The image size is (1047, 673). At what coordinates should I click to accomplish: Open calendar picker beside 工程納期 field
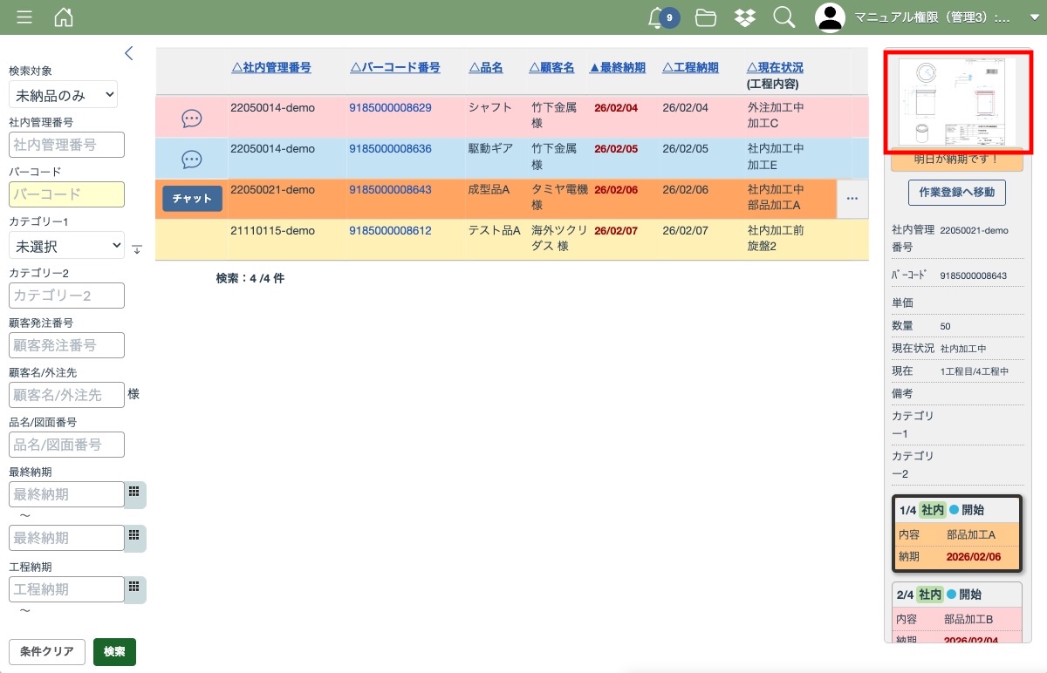(x=134, y=588)
